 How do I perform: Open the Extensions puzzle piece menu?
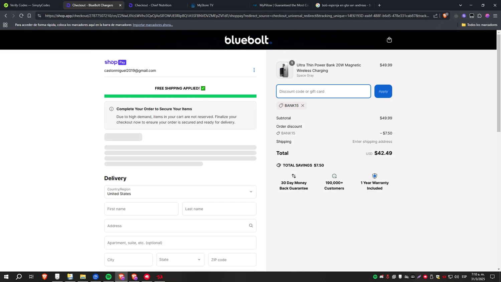coord(479,16)
